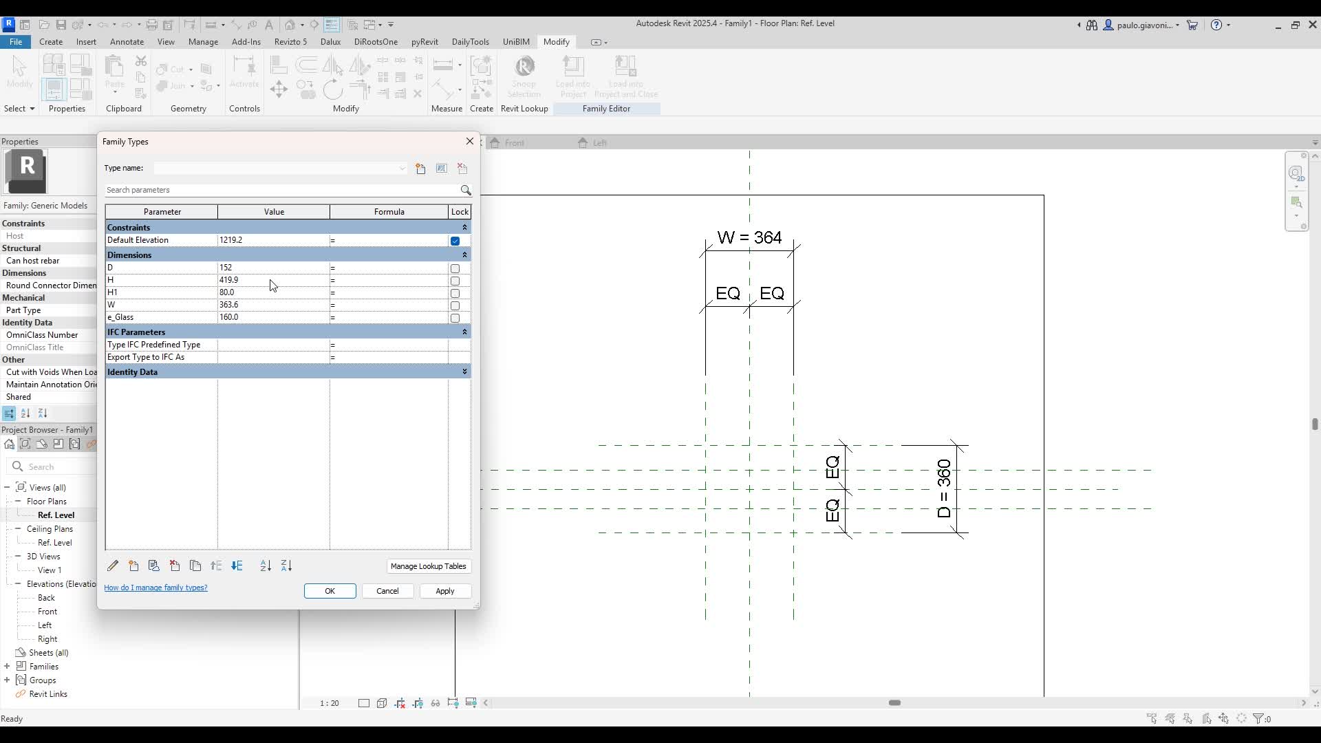Expand the Identity Data group
The height and width of the screenshot is (743, 1321).
pos(464,371)
